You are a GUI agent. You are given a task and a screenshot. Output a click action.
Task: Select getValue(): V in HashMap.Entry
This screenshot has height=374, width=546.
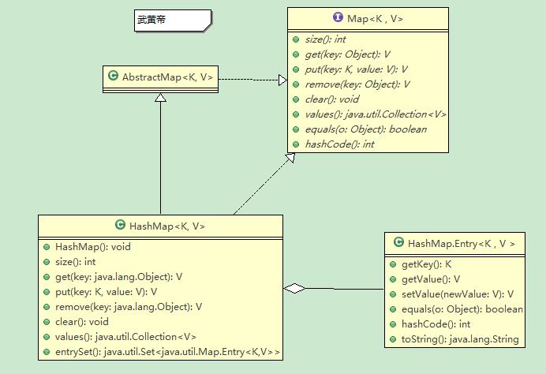click(431, 279)
